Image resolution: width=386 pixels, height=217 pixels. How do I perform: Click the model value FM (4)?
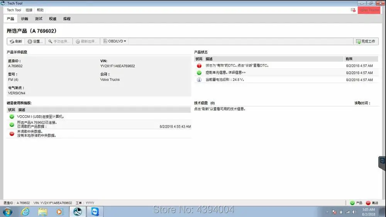pos(13,80)
